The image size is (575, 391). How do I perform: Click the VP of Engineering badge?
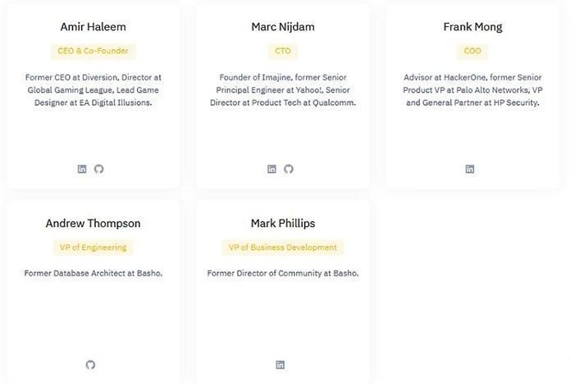93,248
